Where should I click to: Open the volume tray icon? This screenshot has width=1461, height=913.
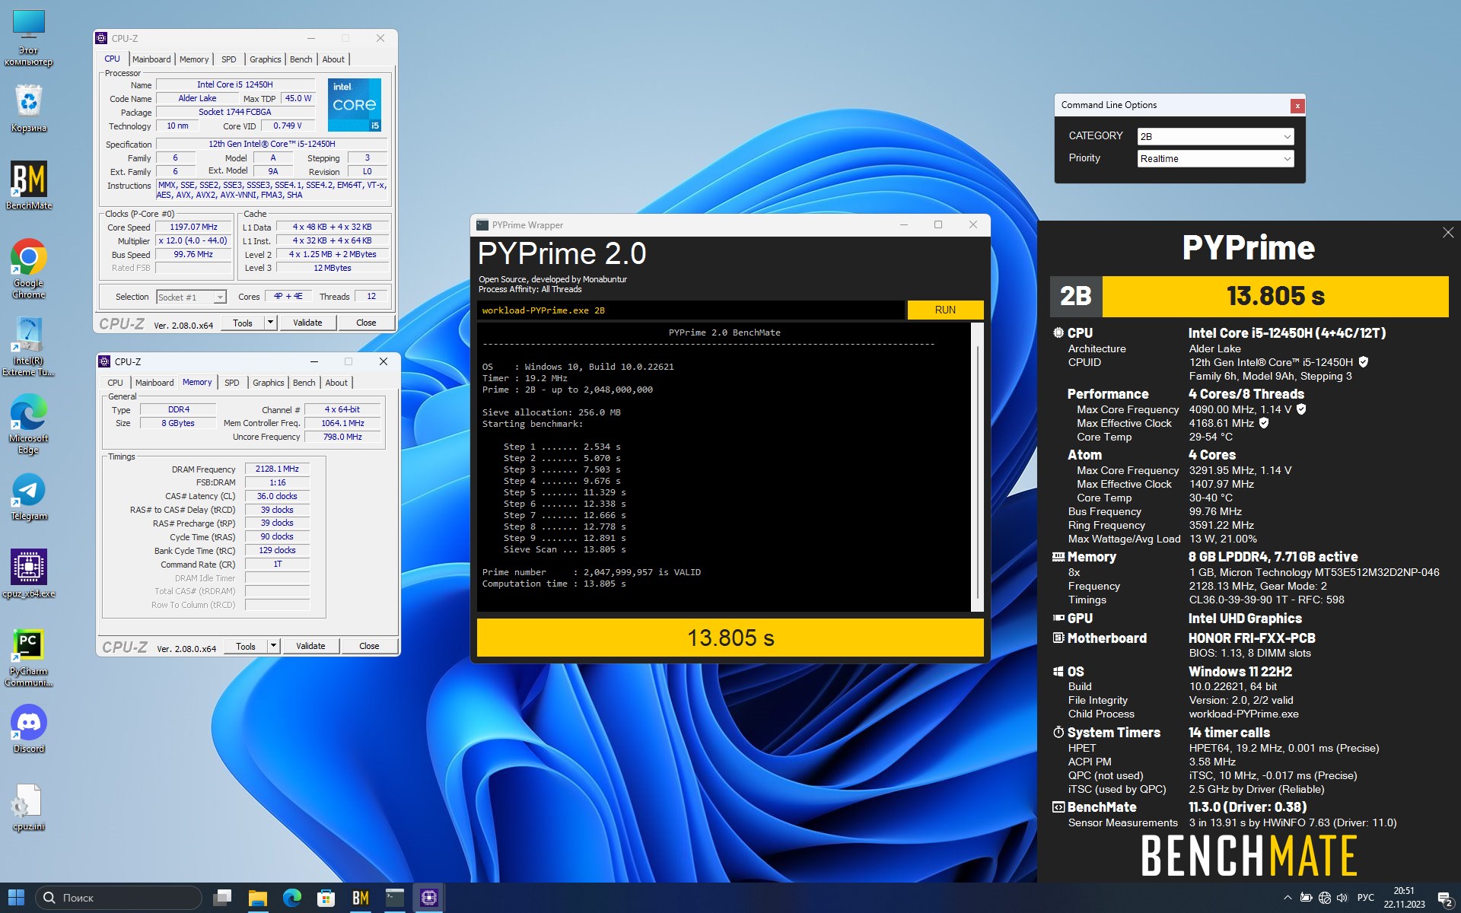pos(1342,898)
